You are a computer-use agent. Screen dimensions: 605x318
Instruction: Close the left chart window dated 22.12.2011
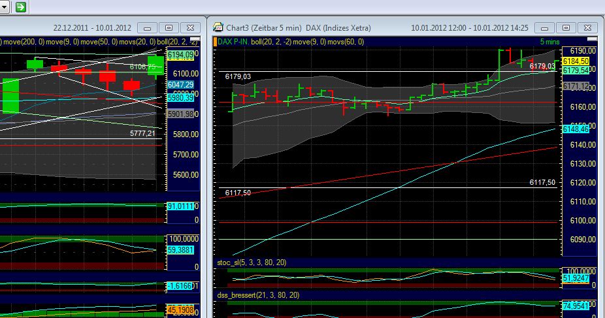(x=190, y=28)
